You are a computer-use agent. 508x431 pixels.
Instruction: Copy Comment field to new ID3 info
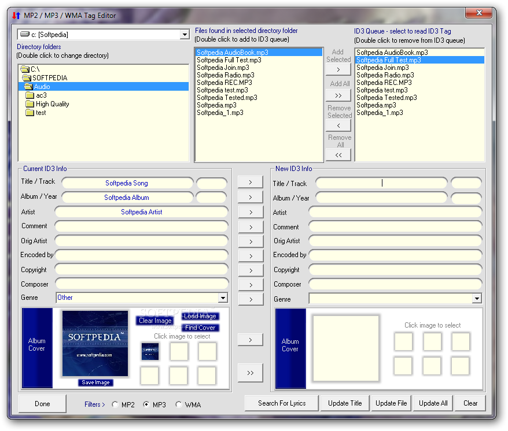click(251, 227)
